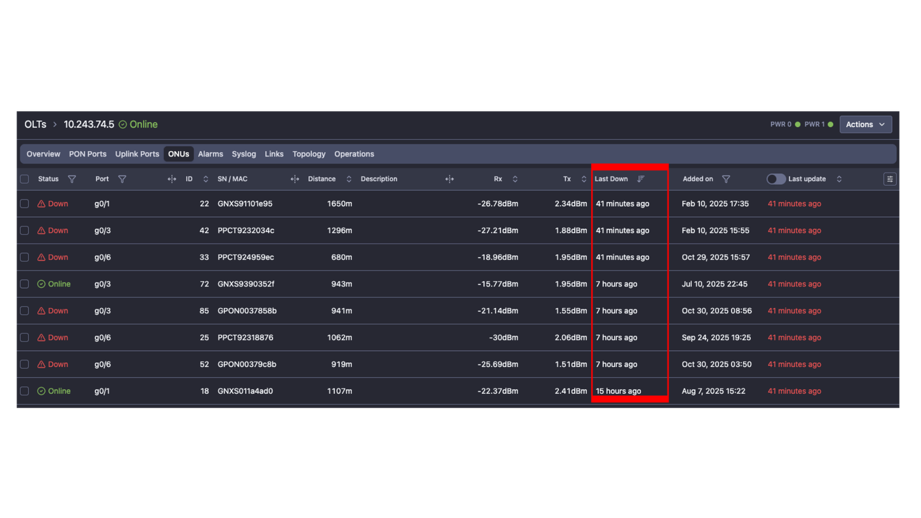Click Down warning icon for PPCT92318876
This screenshot has height=518, width=921.
click(x=41, y=338)
